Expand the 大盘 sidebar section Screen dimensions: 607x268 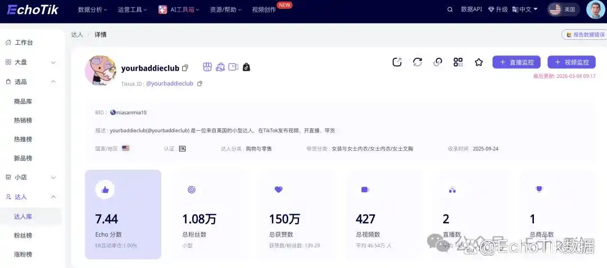point(53,62)
